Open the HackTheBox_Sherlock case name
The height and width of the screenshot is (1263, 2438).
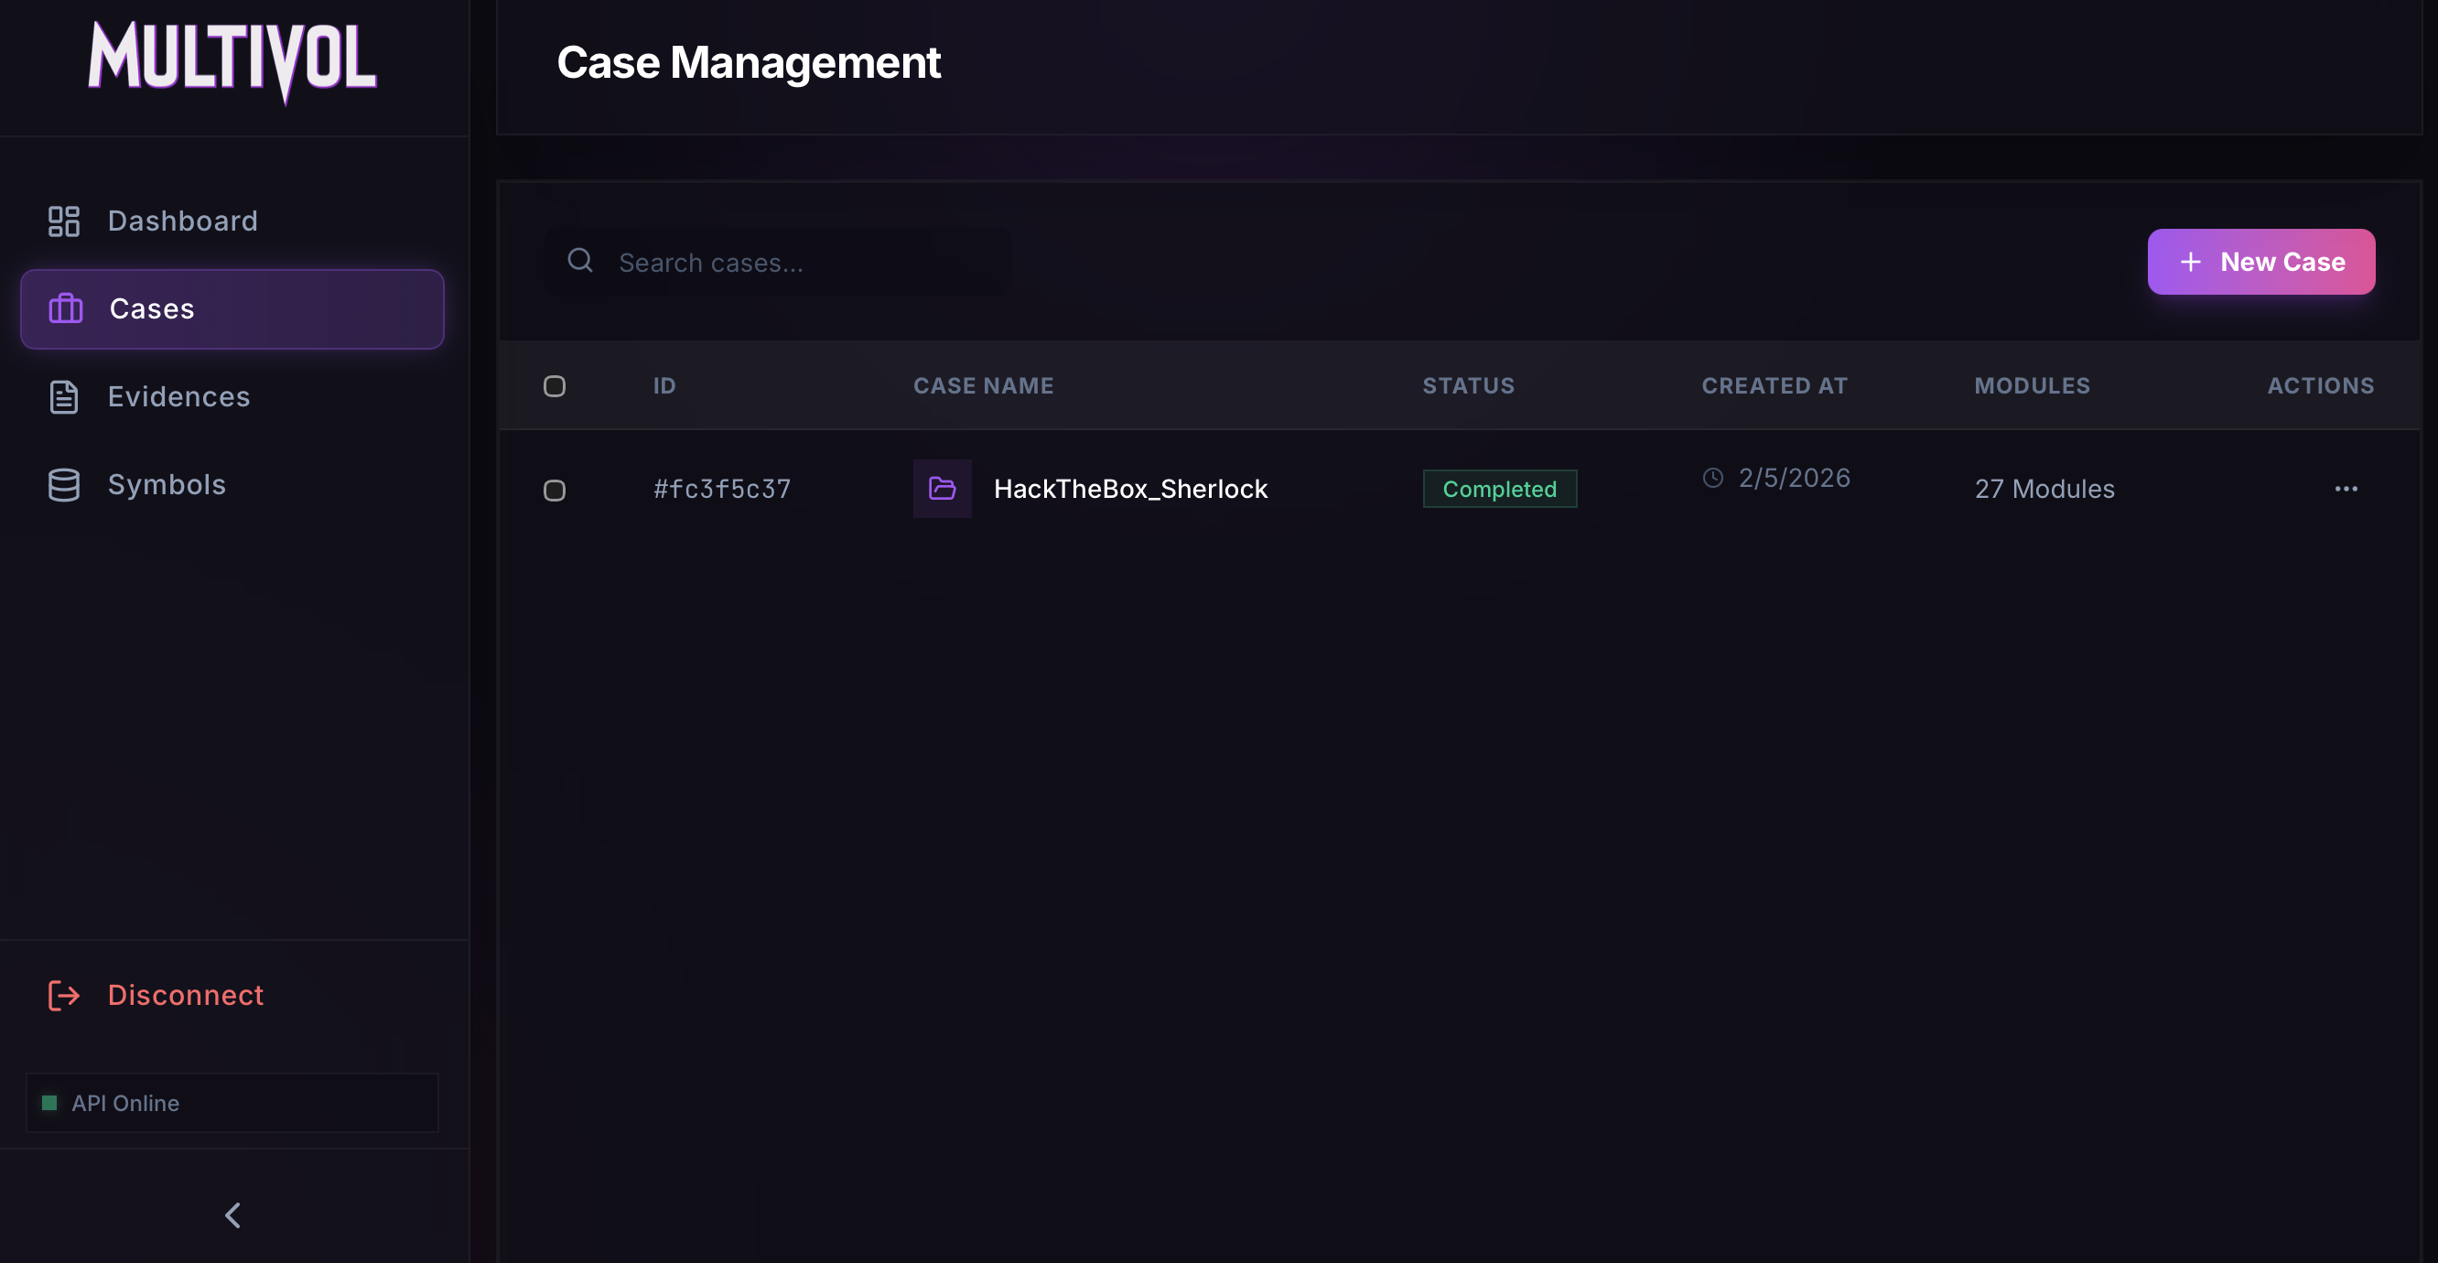(1130, 489)
